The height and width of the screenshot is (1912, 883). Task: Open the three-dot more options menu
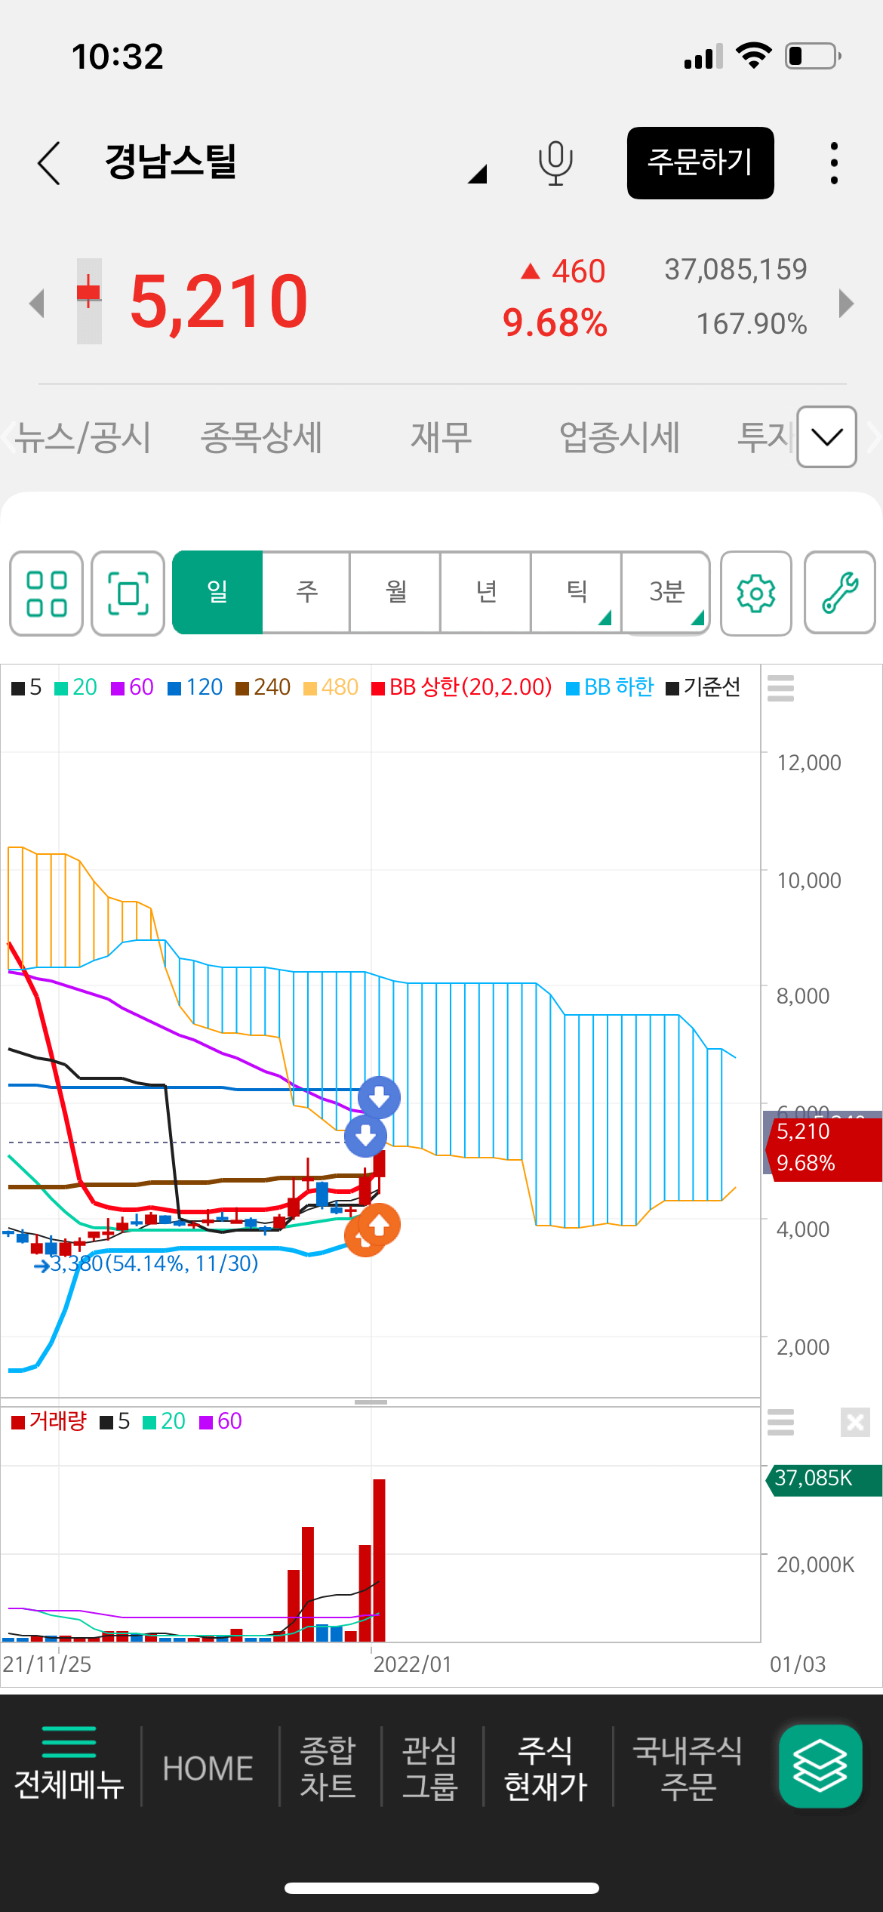click(x=834, y=162)
